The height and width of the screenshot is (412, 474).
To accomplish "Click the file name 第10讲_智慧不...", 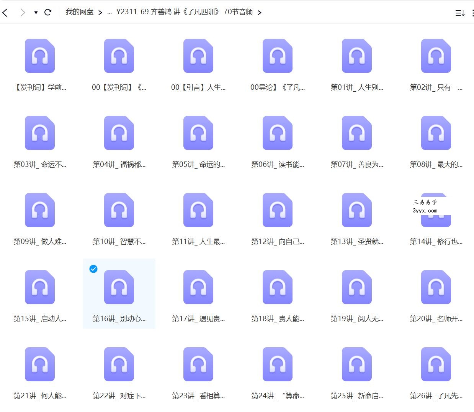I will (119, 242).
